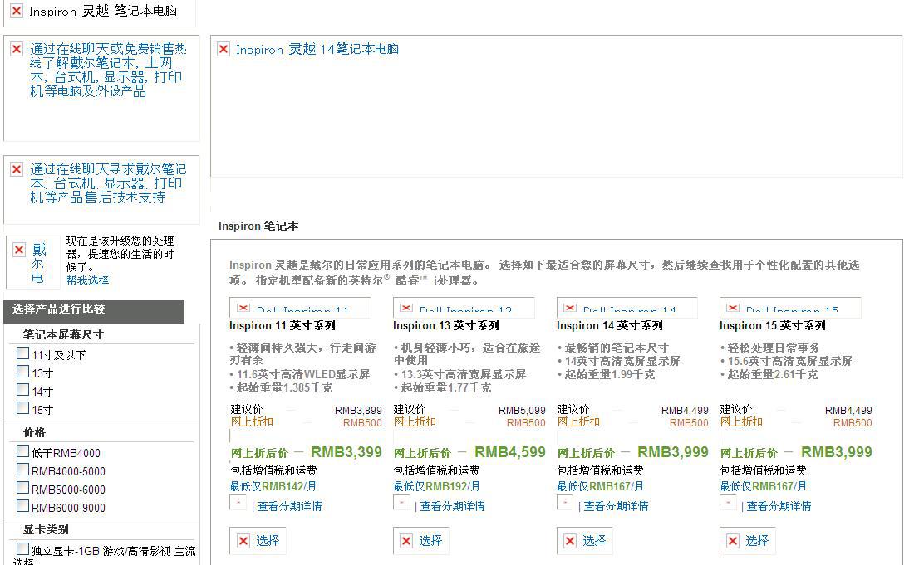Image resolution: width=919 pixels, height=565 pixels.
Task: Click 选择 button for Inspiron 15
Action: coord(748,540)
